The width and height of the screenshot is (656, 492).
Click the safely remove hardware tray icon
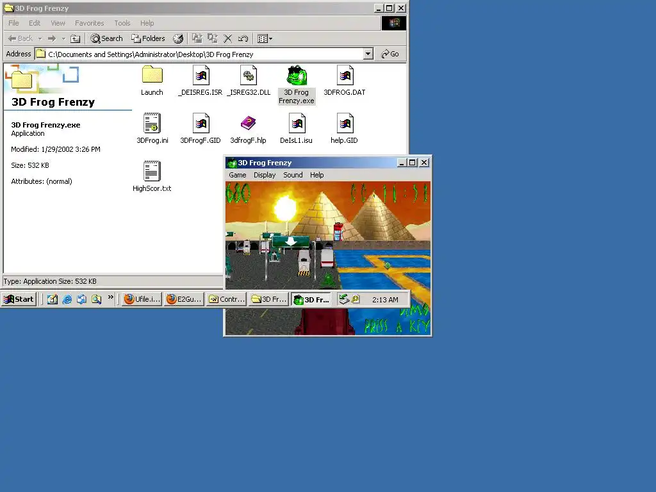(x=344, y=299)
